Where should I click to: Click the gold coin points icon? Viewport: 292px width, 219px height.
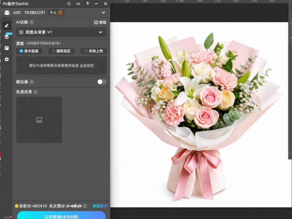click(17, 206)
